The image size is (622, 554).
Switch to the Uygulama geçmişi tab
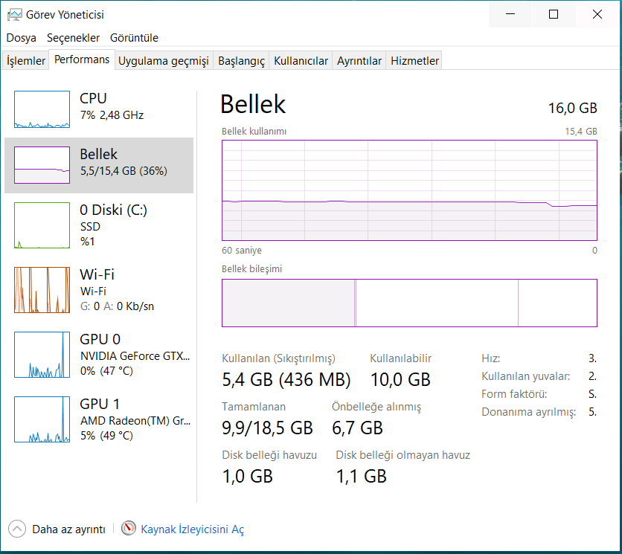pos(164,61)
